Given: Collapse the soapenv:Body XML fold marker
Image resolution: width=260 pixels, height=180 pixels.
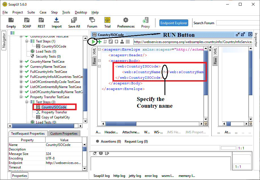Looking at the screenshot, I should pos(99,60).
